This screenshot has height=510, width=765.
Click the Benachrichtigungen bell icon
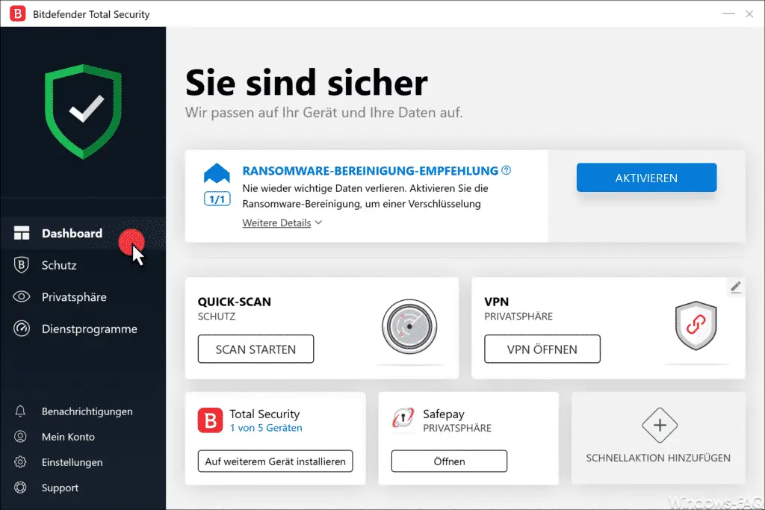(20, 411)
